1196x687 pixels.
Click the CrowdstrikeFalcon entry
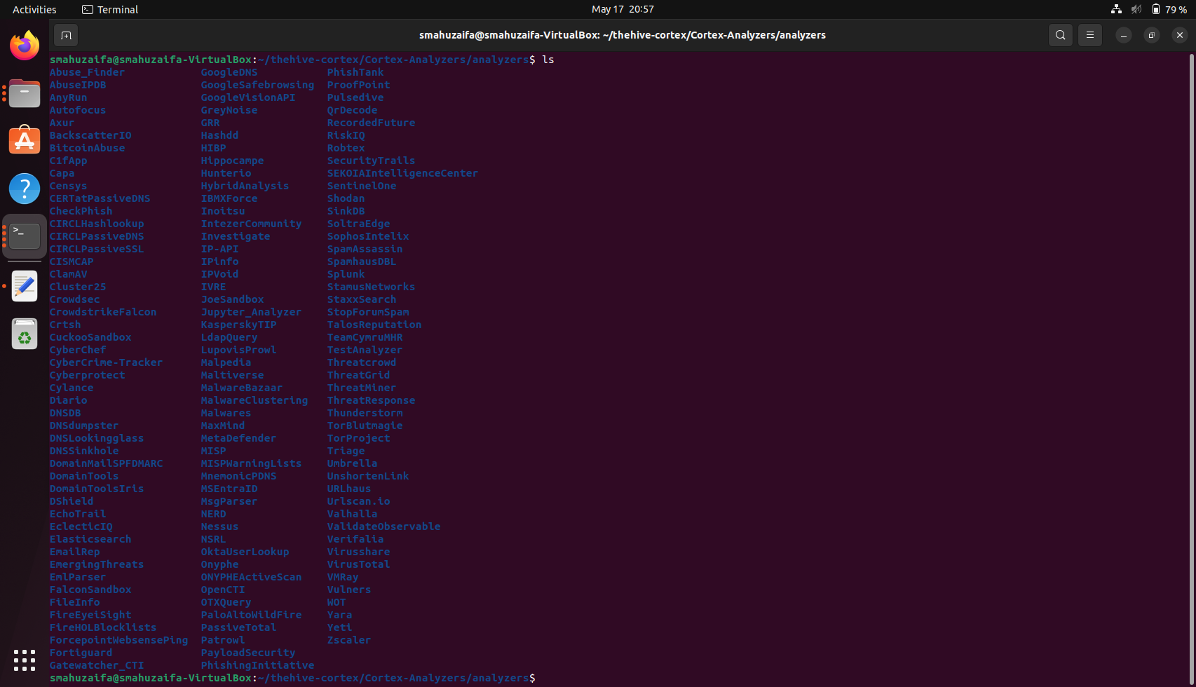[103, 312]
